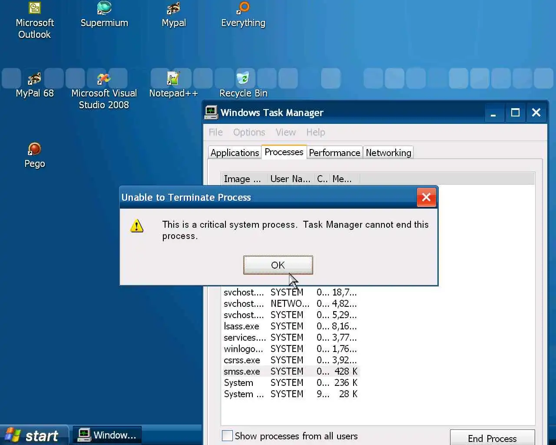
Task: Open Microsoft Outlook desktop icon
Action: pyautogui.click(x=34, y=20)
